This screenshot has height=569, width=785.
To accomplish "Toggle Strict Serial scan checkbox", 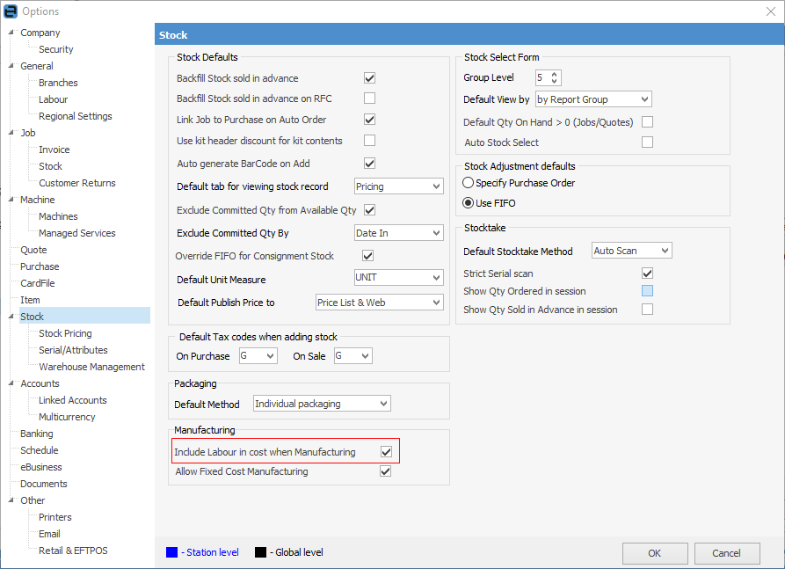I will 647,274.
